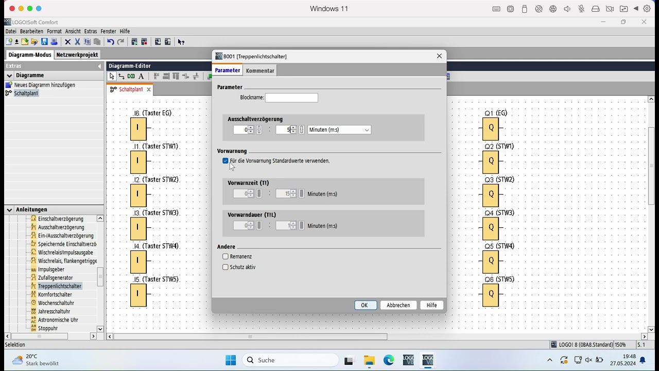Click the Start LOGO run mode icon
This screenshot has height=371, width=659.
click(134, 42)
